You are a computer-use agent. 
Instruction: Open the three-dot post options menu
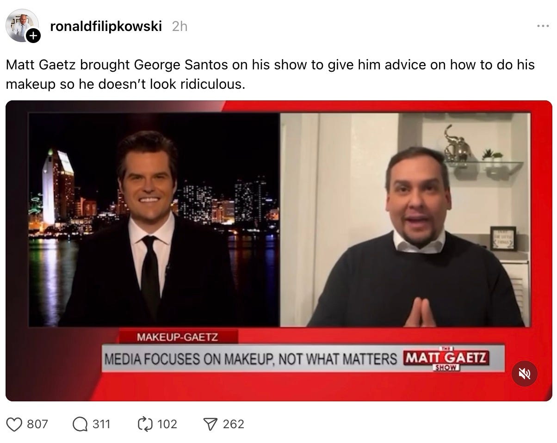[543, 26]
